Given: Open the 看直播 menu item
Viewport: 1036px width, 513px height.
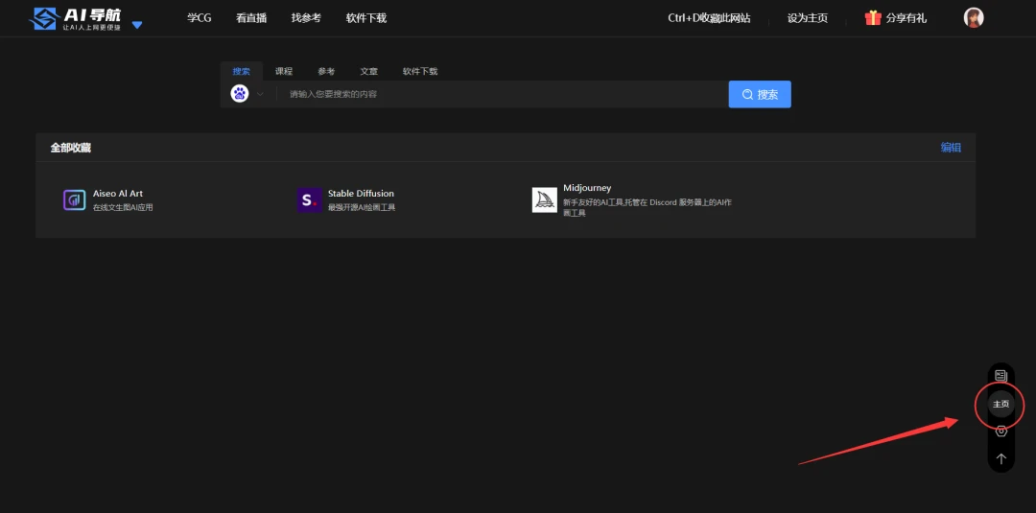Looking at the screenshot, I should 251,18.
